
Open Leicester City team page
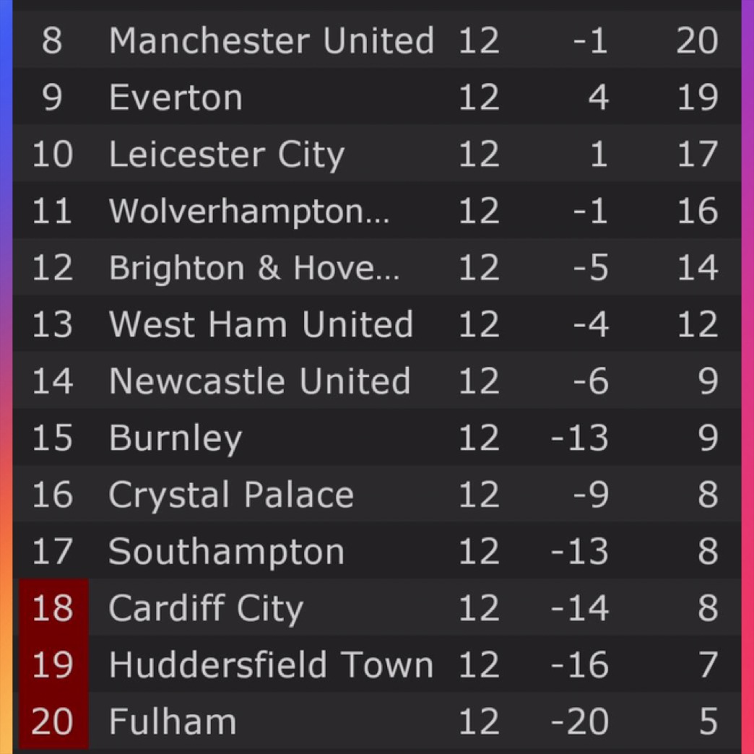tap(226, 155)
